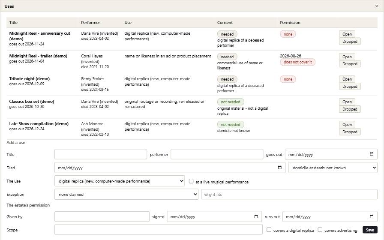Click 'not needed' badge in Late Show compilation row
The image size is (384, 240).
(231, 124)
